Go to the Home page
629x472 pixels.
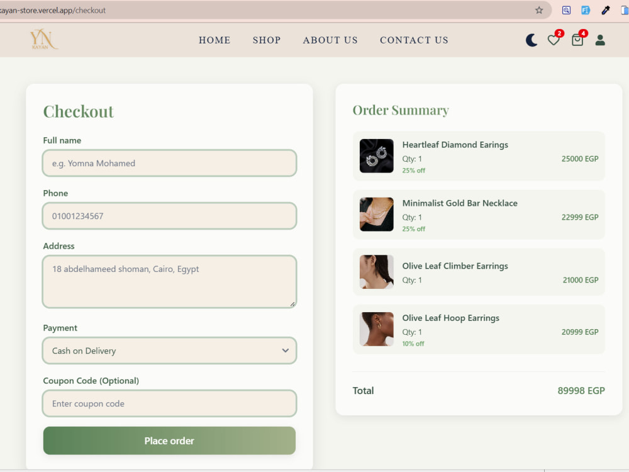(x=214, y=40)
